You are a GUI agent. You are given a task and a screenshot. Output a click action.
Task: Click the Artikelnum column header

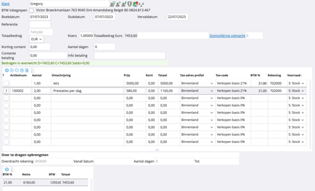(x=18, y=75)
